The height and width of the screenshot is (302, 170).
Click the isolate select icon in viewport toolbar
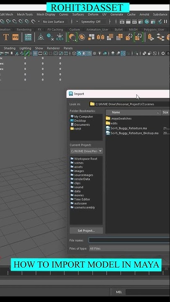tap(137, 53)
